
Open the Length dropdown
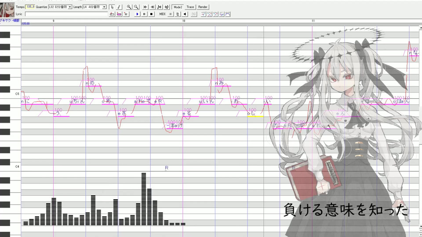[104, 7]
